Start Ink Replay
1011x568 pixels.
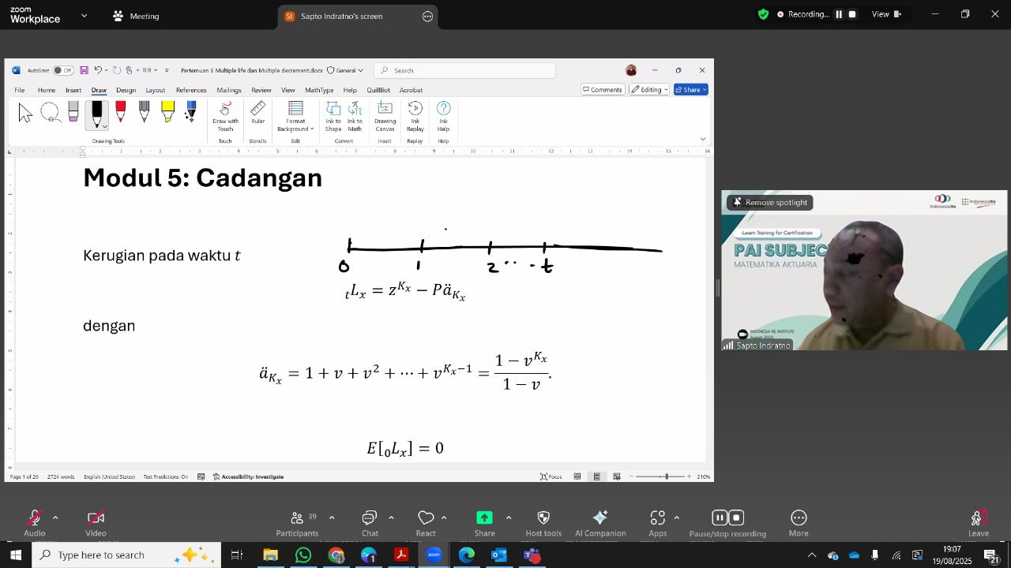click(415, 115)
